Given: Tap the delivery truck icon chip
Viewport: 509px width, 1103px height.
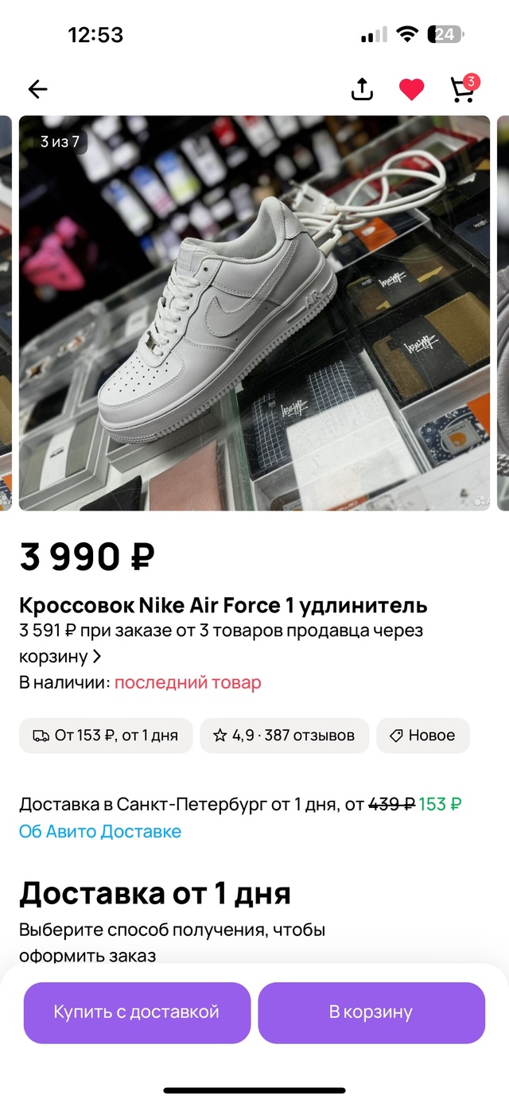Looking at the screenshot, I should pos(106,736).
